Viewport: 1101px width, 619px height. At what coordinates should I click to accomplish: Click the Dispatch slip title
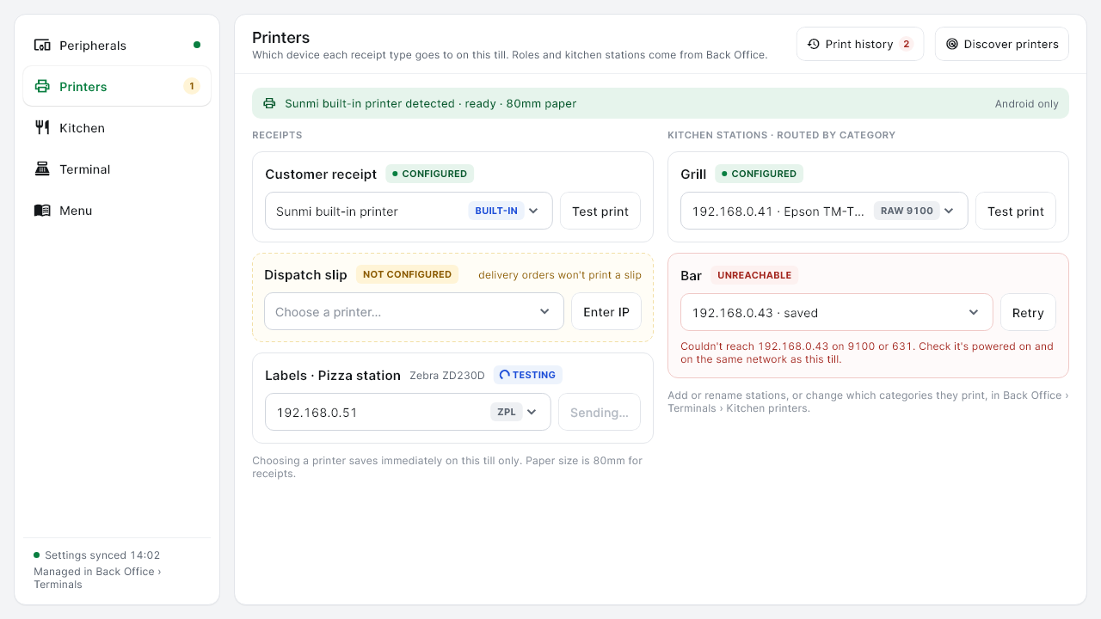[x=306, y=275]
